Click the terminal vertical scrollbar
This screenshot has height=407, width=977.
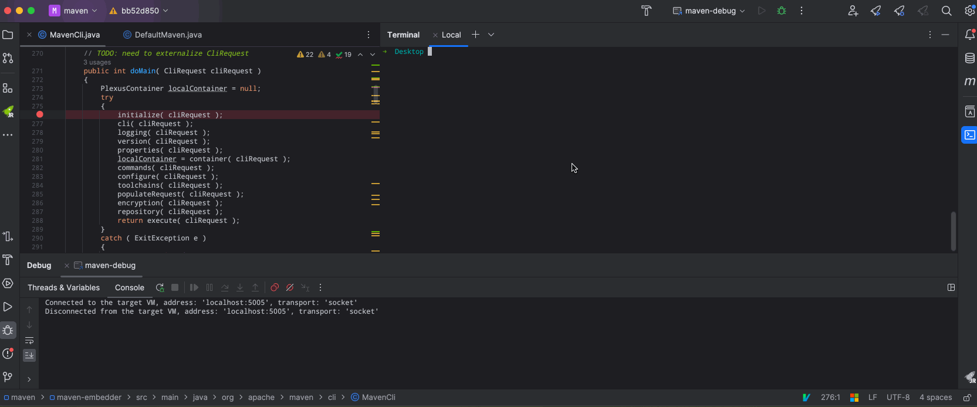coord(953,231)
